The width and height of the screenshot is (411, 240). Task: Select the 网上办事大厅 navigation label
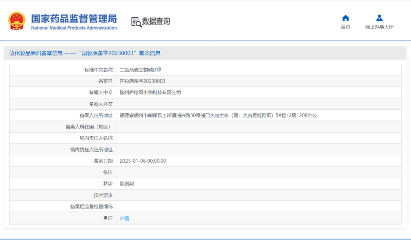click(379, 27)
